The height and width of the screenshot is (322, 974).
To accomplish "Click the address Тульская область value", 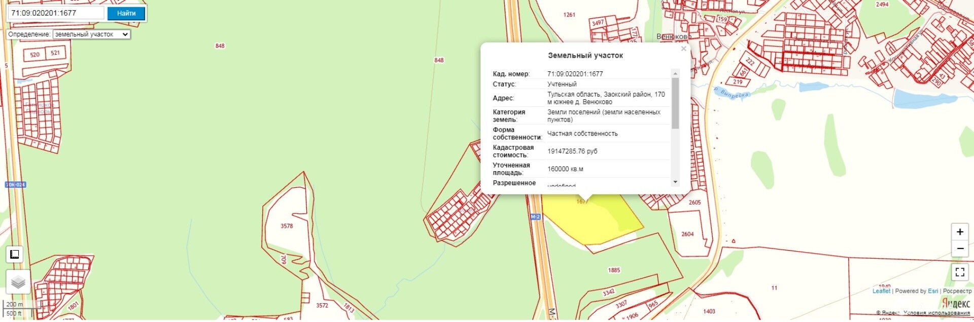I will click(606, 98).
